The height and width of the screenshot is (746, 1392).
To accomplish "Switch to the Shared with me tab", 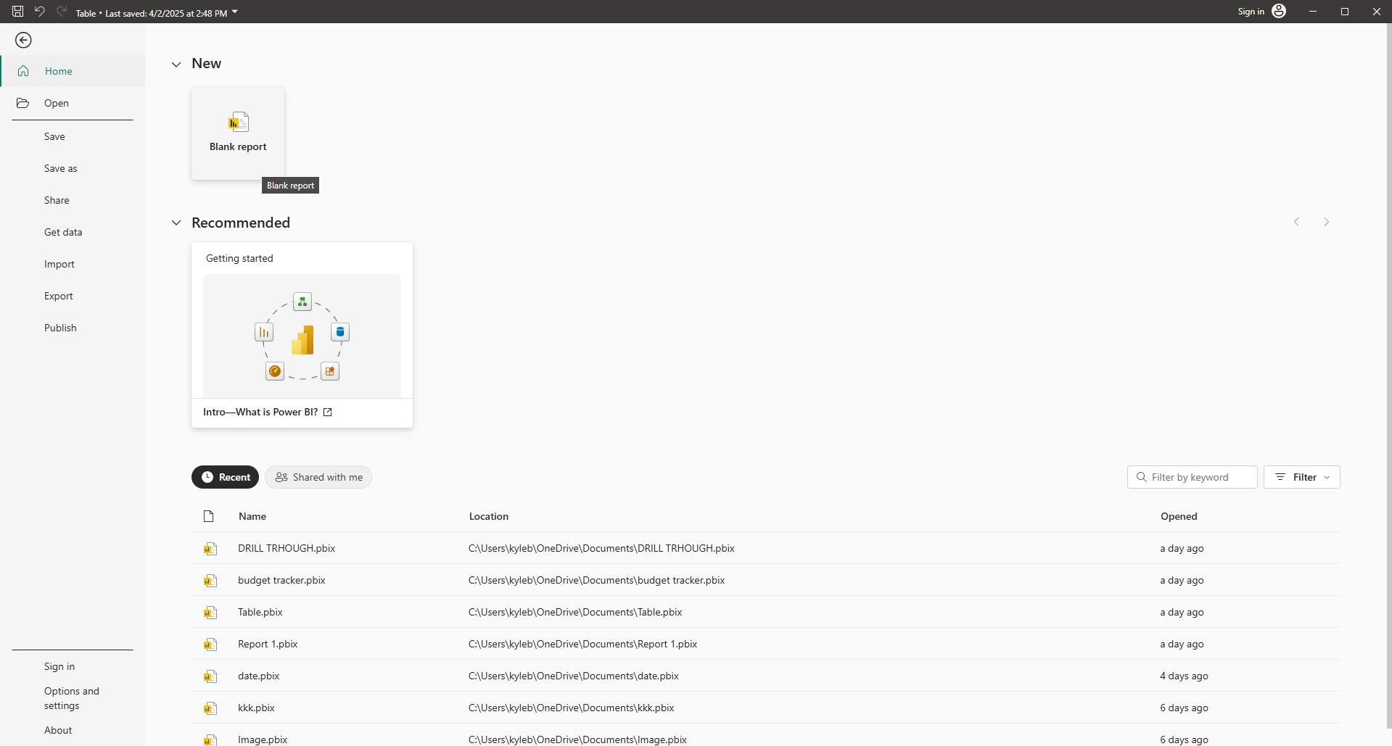I will point(318,477).
